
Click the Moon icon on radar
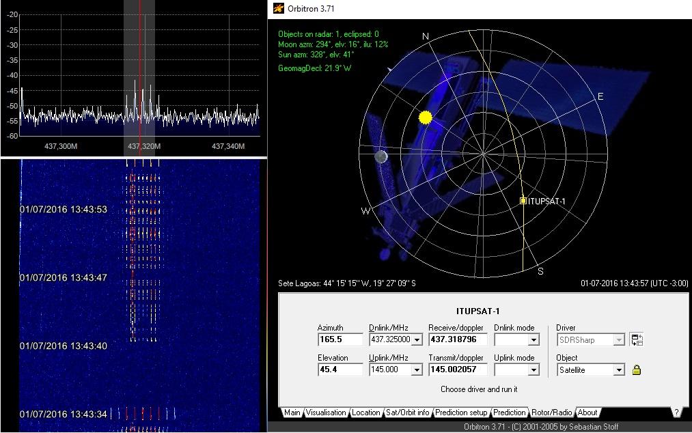coord(381,157)
